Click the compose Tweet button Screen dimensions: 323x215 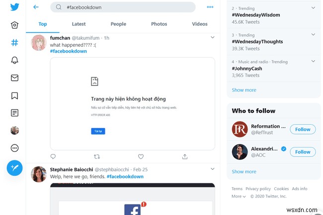(14, 168)
